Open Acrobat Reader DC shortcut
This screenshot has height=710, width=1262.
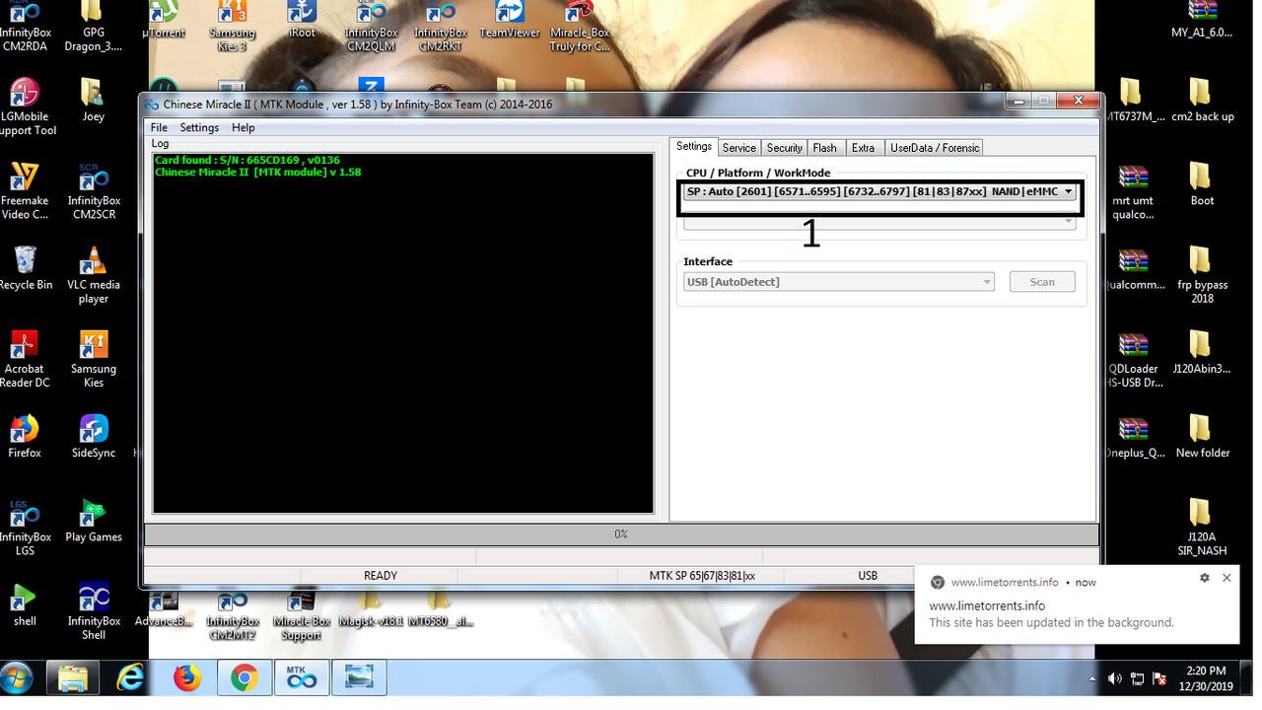pyautogui.click(x=25, y=359)
